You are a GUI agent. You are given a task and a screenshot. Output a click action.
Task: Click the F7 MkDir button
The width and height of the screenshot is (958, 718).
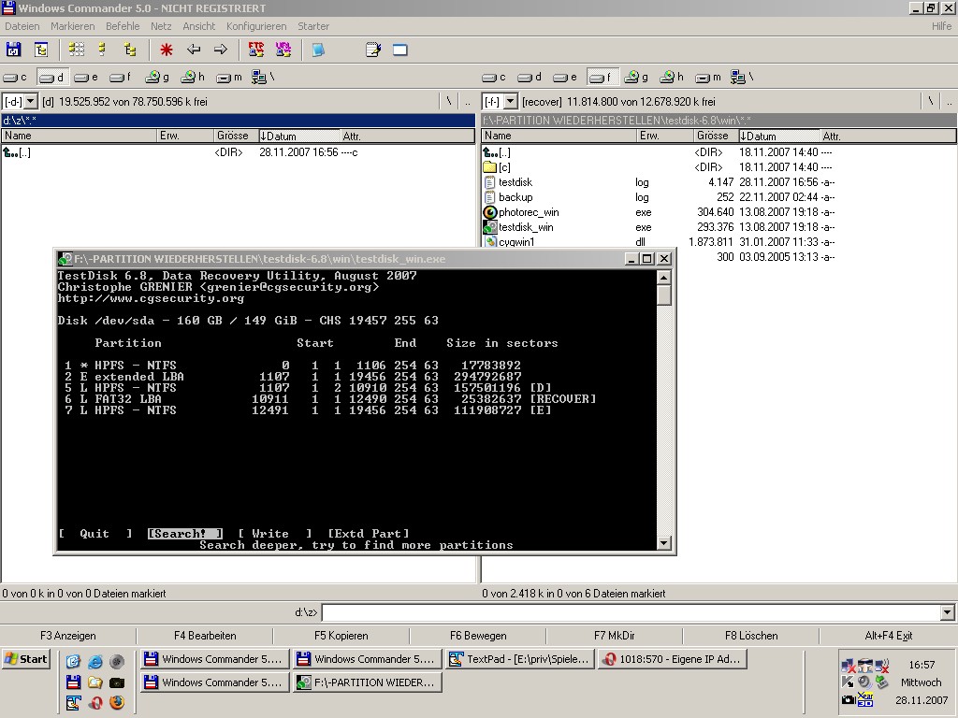tap(614, 636)
